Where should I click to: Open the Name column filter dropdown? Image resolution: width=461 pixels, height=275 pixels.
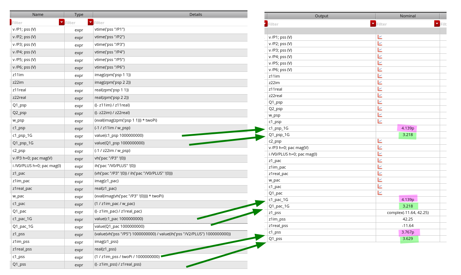(x=61, y=22)
